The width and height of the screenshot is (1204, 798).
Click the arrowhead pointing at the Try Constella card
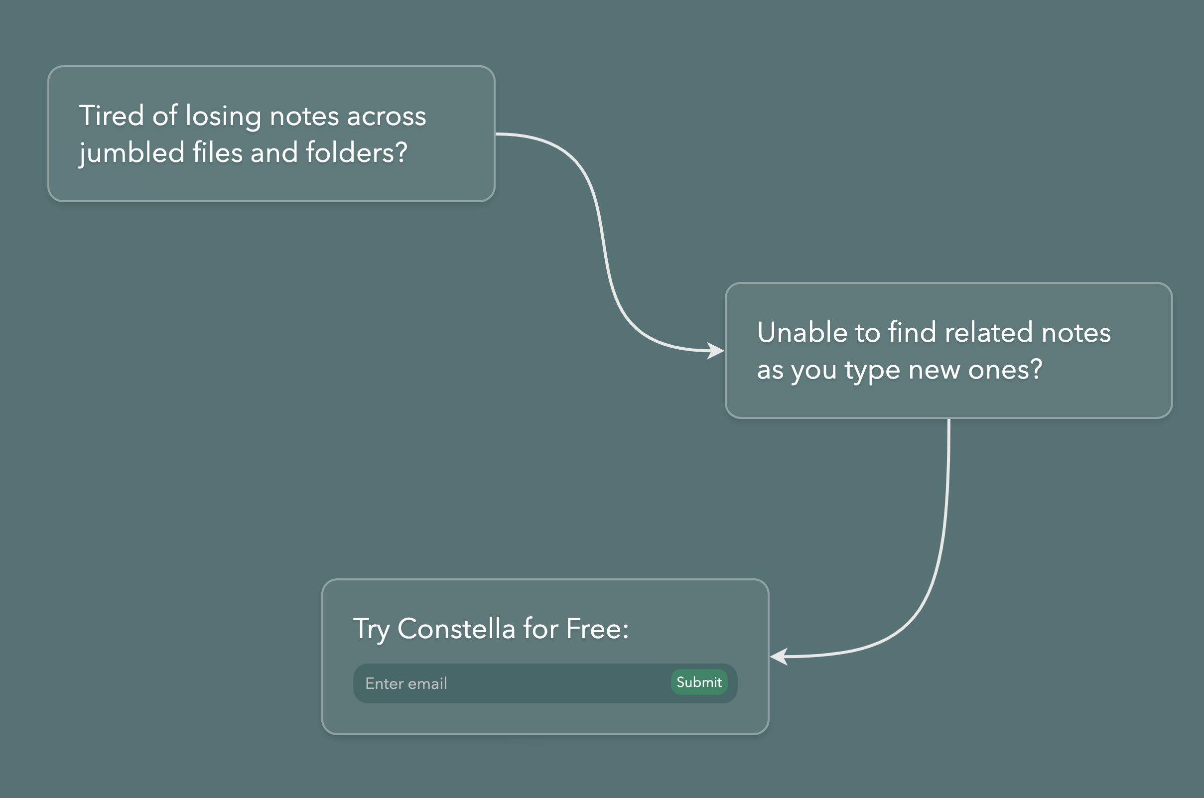779,657
